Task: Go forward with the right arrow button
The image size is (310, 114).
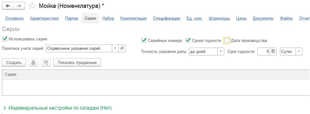Action: coord(19,6)
